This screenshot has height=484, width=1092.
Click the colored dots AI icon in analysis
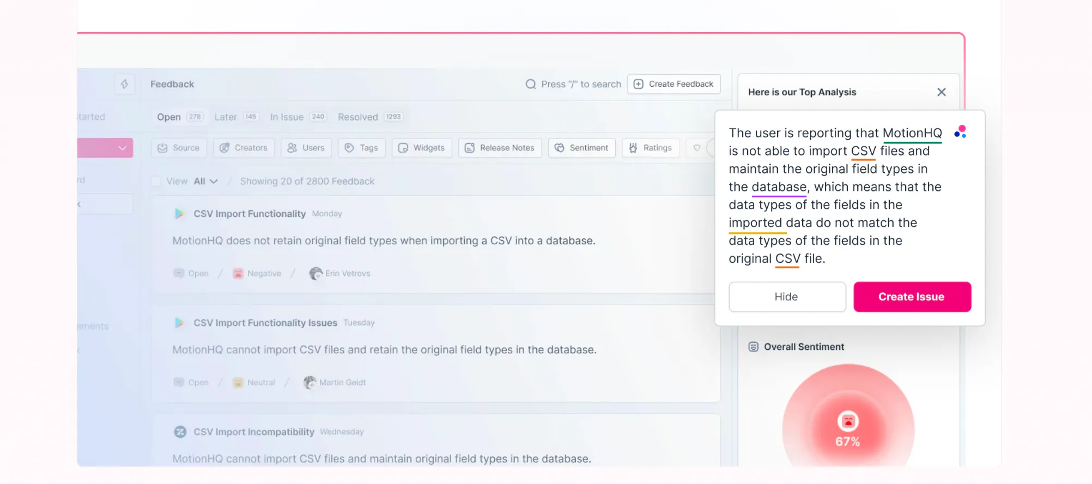pyautogui.click(x=960, y=131)
